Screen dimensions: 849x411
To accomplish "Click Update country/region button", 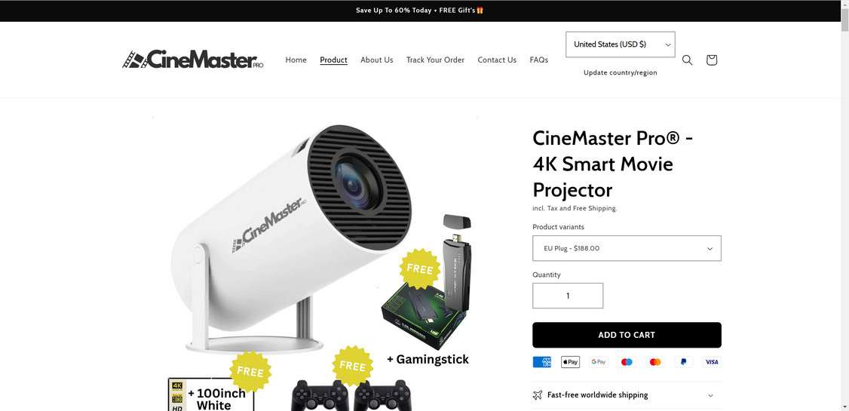I will coord(621,72).
